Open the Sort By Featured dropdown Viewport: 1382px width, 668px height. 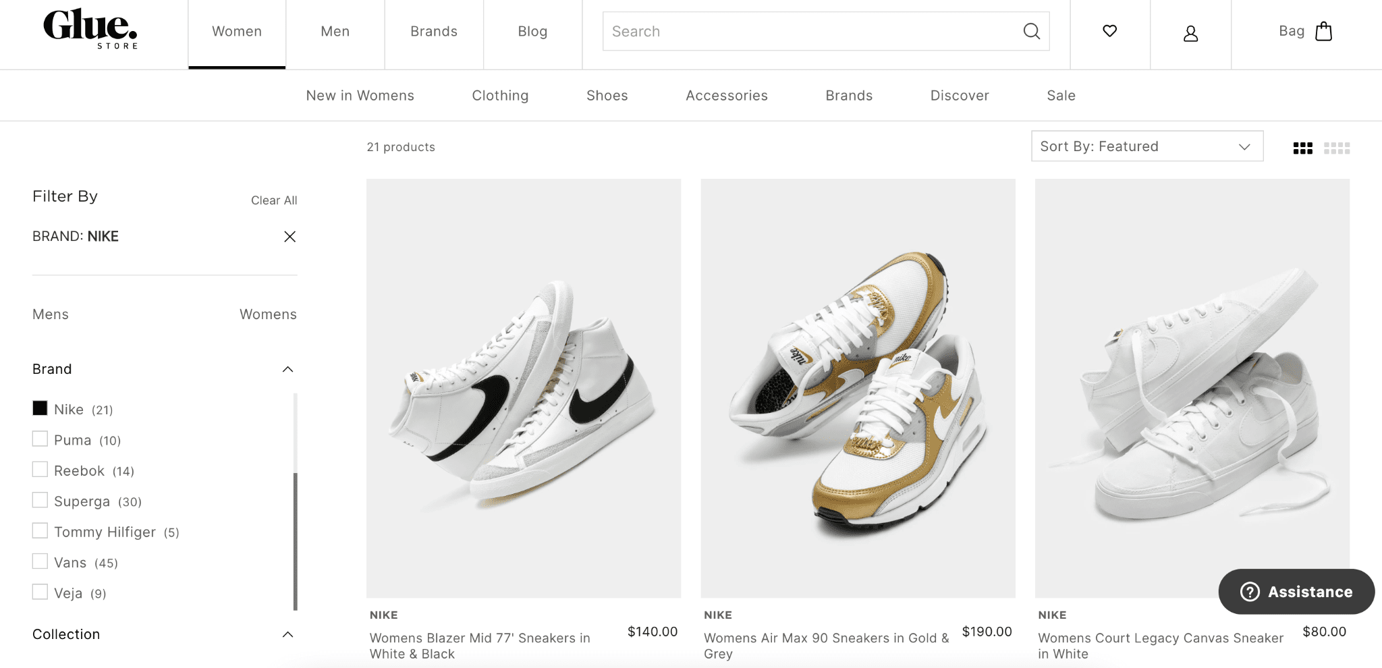[1146, 146]
